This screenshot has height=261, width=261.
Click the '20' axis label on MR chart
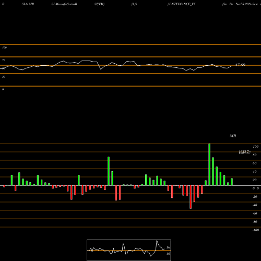click(x=255, y=180)
